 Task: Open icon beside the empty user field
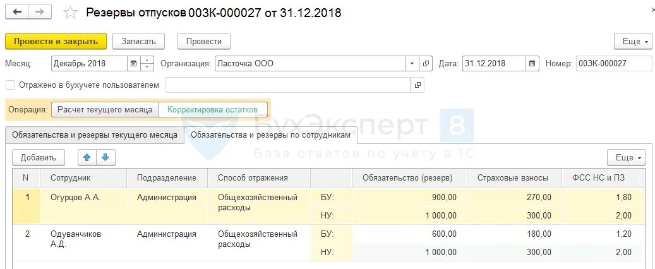click(418, 85)
